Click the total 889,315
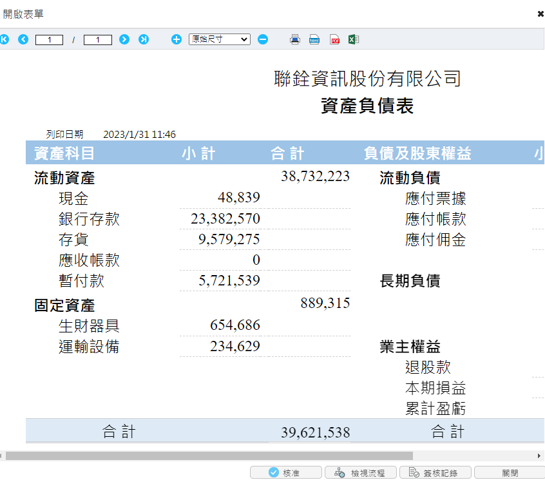Screen dimensions: 545x480 (325, 303)
